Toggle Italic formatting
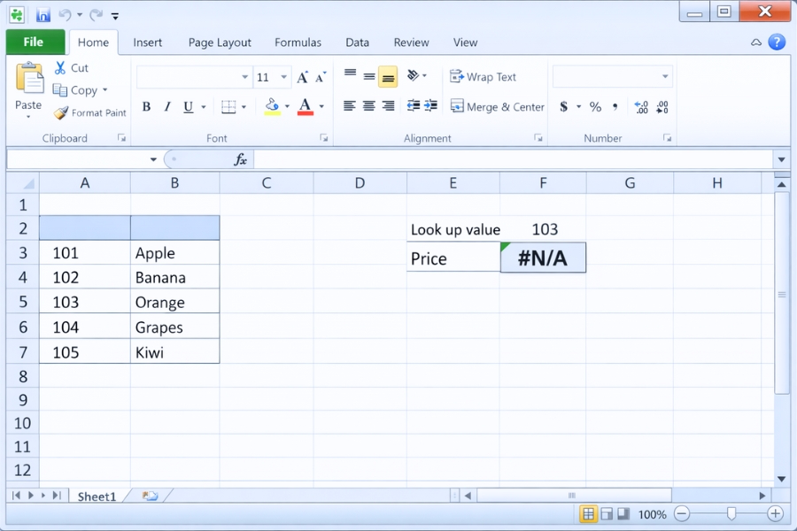 click(166, 107)
